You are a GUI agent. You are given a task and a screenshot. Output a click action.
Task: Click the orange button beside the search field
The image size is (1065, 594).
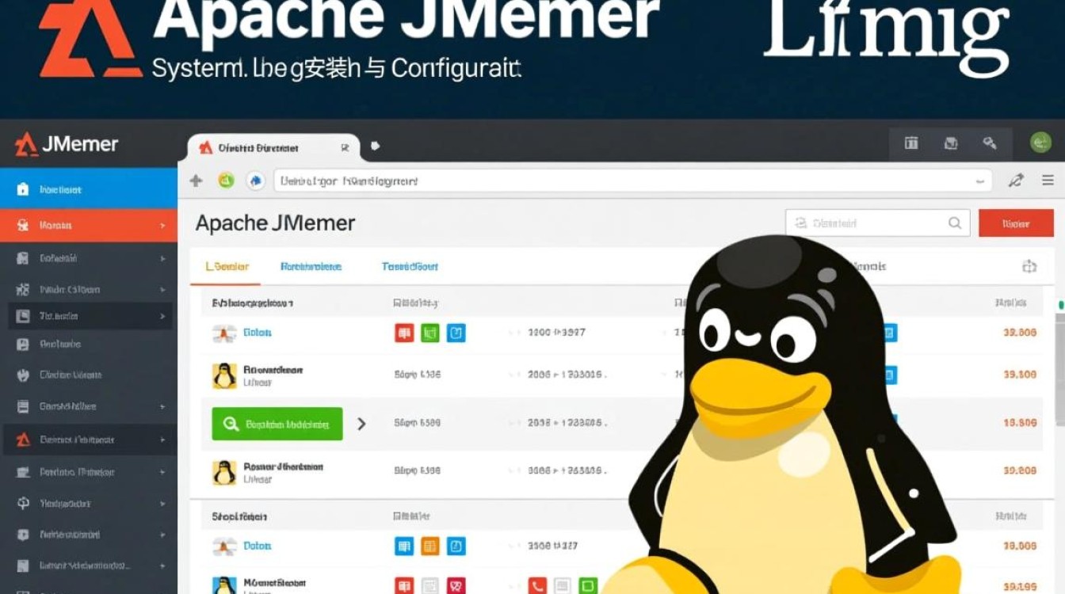tap(1017, 223)
